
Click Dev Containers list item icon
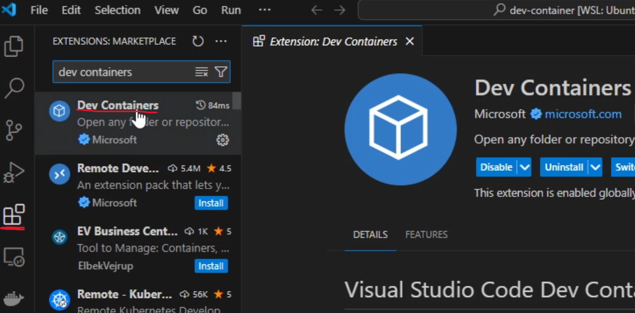pos(59,111)
